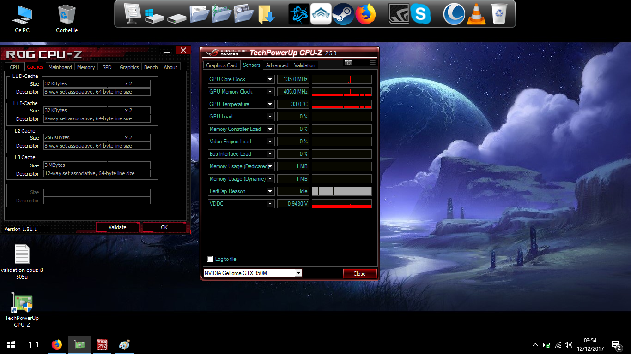Viewport: 631px width, 354px height.
Task: Open Steam from the dock
Action: point(343,14)
